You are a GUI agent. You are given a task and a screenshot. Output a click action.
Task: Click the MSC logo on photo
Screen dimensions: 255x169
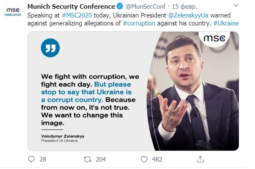click(214, 39)
